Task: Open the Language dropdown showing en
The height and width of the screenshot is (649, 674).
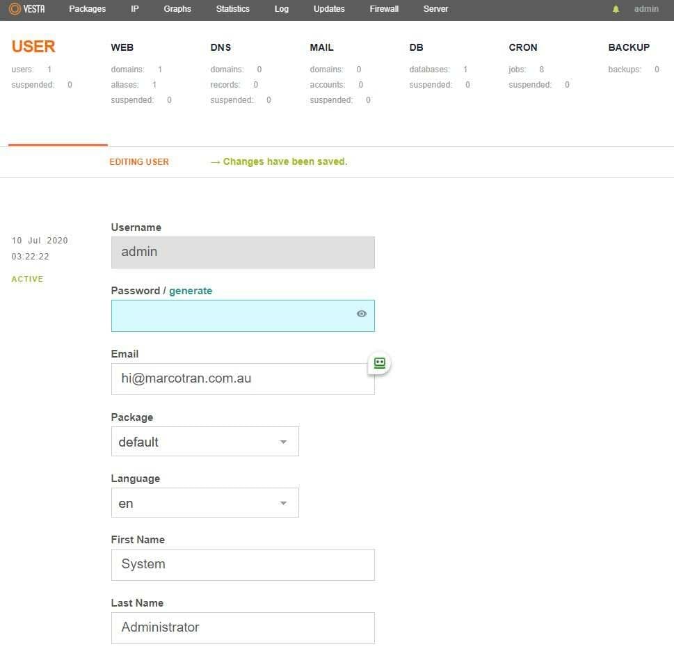Action: [x=204, y=502]
